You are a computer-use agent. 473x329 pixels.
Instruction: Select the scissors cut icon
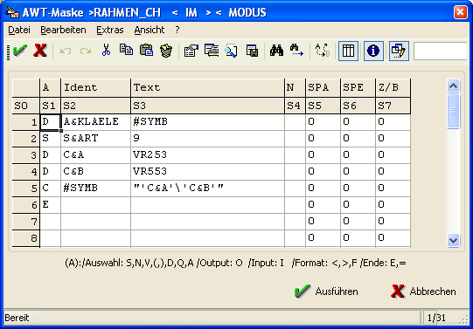point(106,50)
